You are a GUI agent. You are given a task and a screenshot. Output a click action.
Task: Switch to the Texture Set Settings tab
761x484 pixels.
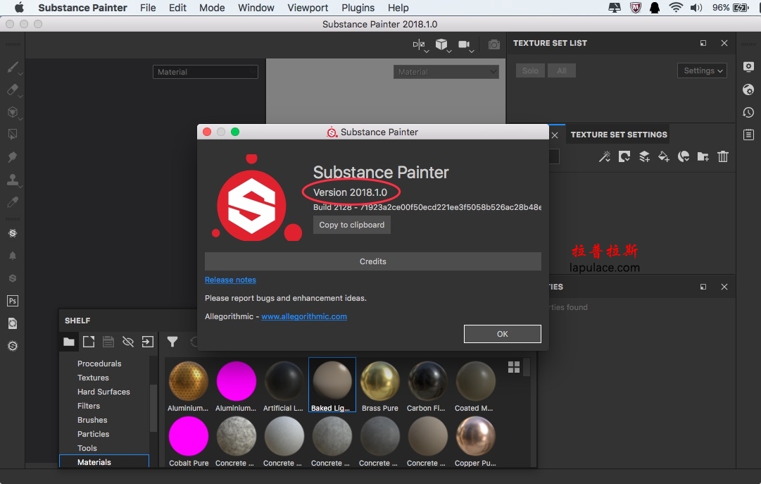pyautogui.click(x=619, y=135)
